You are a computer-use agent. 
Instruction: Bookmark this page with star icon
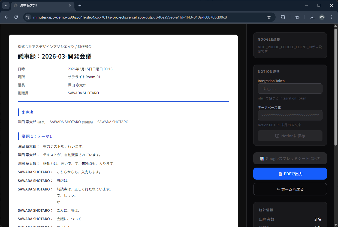point(269,17)
